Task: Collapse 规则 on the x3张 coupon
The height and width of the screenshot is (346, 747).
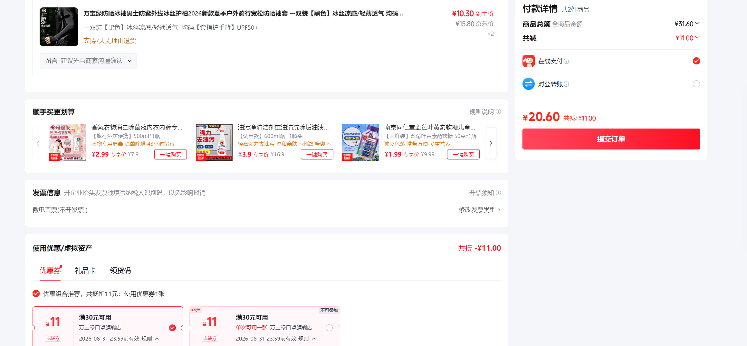Action: tap(307, 339)
